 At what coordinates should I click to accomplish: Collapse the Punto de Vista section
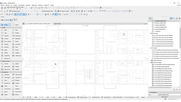click(1, 61)
